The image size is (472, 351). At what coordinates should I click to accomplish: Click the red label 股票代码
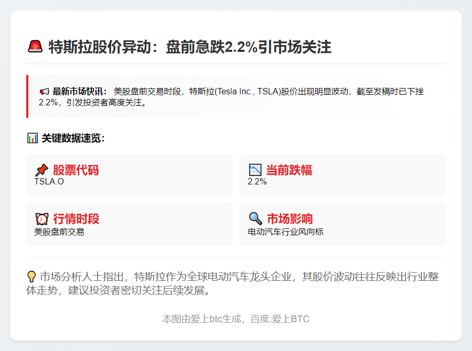coord(76,170)
